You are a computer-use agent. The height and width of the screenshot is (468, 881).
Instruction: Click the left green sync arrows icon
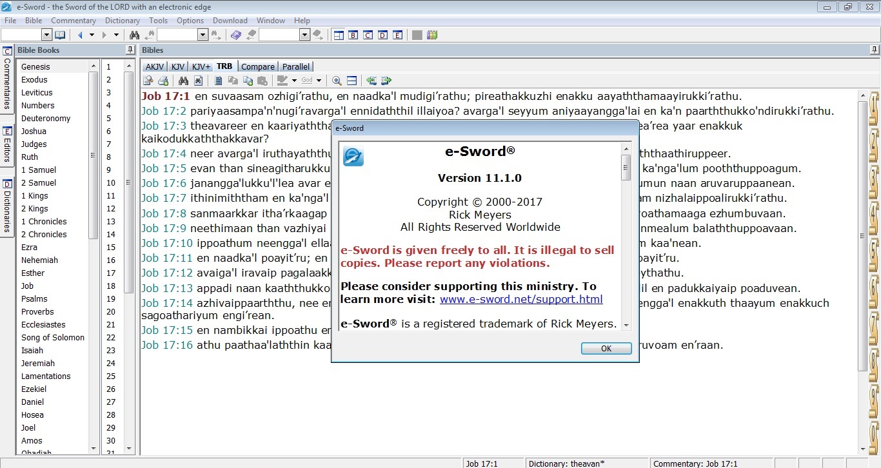point(371,81)
